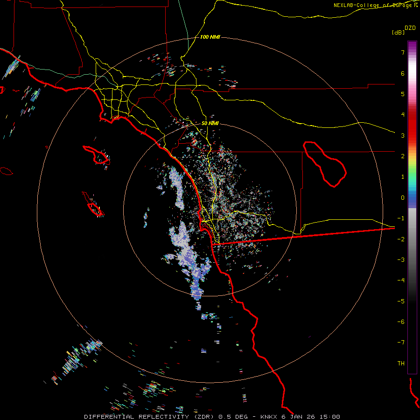Click the -4 tick label on scale
This screenshot has width=420, height=420.
401,280
